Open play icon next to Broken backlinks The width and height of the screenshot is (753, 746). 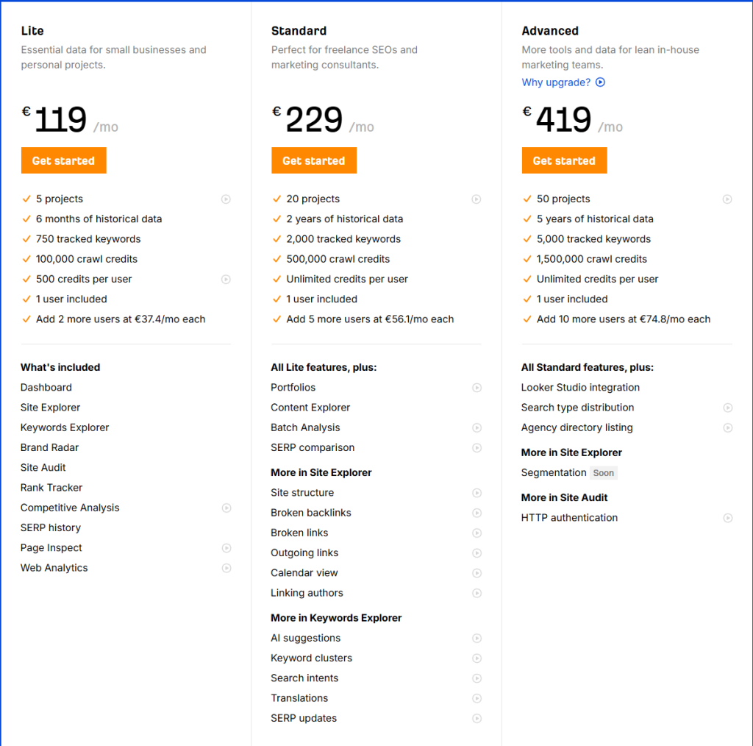pyautogui.click(x=477, y=513)
